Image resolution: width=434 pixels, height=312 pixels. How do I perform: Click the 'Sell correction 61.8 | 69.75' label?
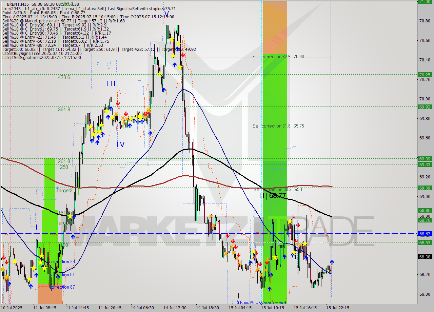pos(278,126)
